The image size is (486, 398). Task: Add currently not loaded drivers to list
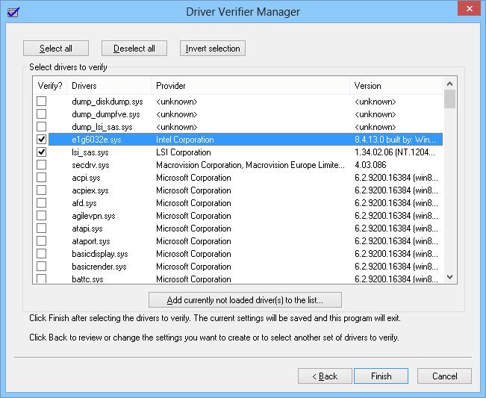(246, 300)
